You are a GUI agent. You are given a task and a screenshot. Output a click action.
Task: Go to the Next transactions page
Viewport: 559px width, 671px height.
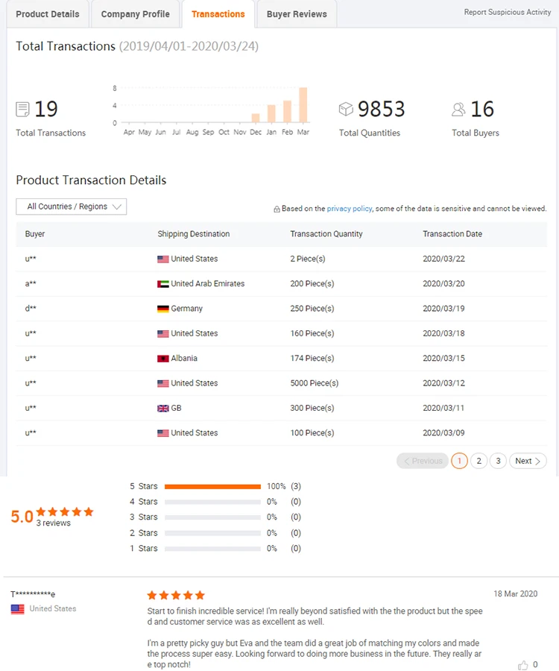[x=528, y=461]
